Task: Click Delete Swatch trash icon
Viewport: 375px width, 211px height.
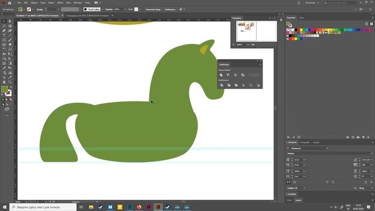Action: [x=369, y=137]
